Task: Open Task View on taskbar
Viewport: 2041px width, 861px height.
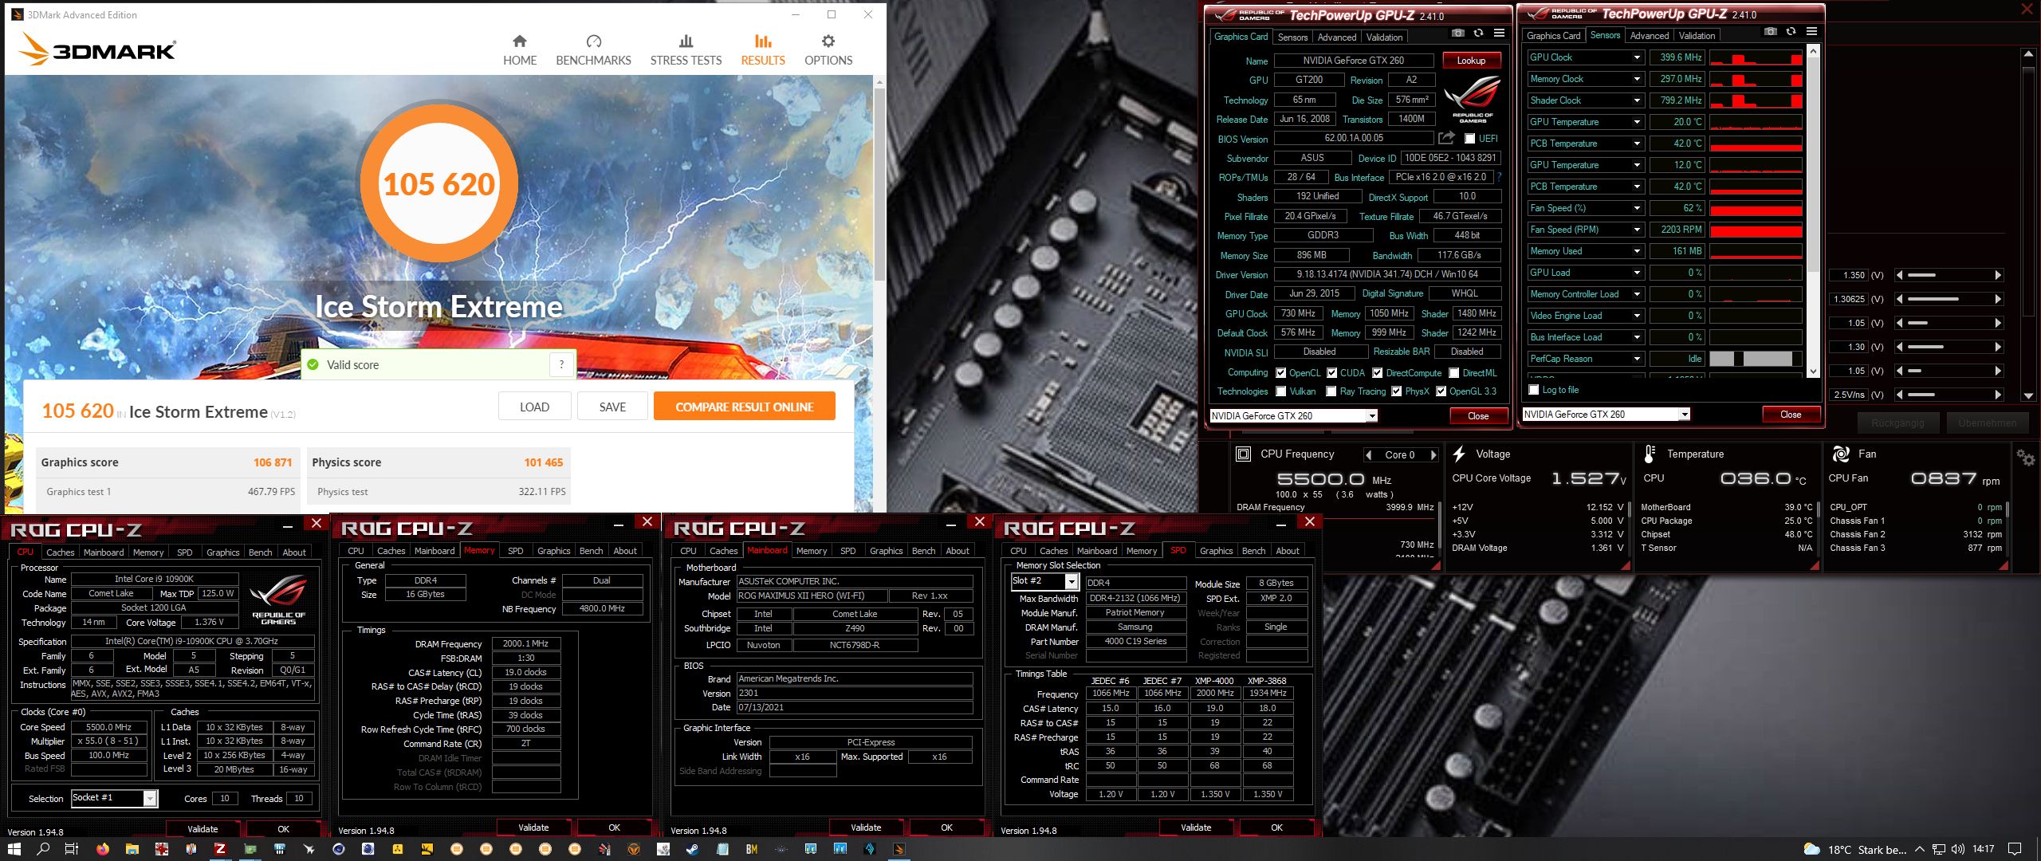Action: [72, 849]
